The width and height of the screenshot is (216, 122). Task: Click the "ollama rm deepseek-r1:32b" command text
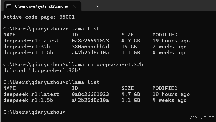pos(104,65)
